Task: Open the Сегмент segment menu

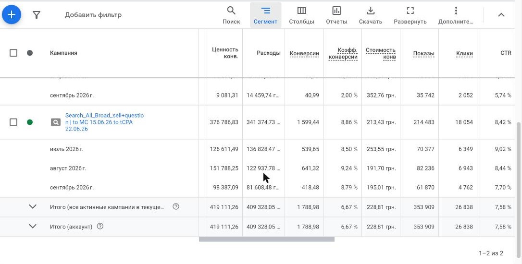Action: click(x=265, y=15)
